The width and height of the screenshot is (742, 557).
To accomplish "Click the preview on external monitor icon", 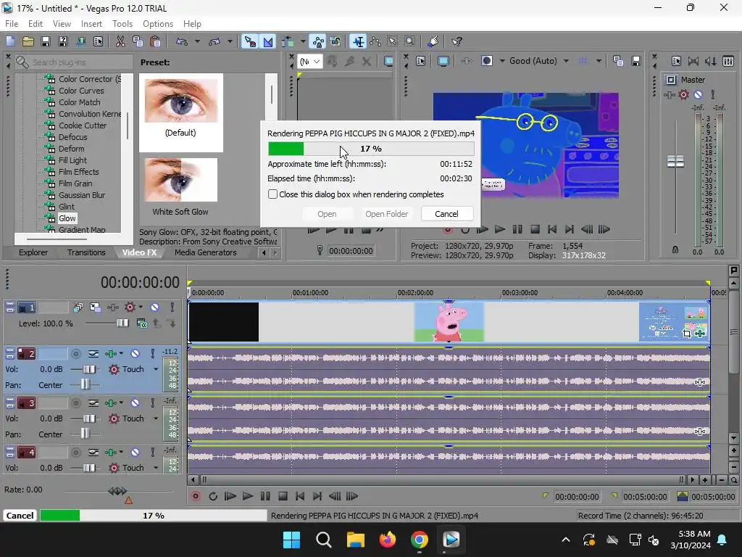I will pyautogui.click(x=443, y=61).
